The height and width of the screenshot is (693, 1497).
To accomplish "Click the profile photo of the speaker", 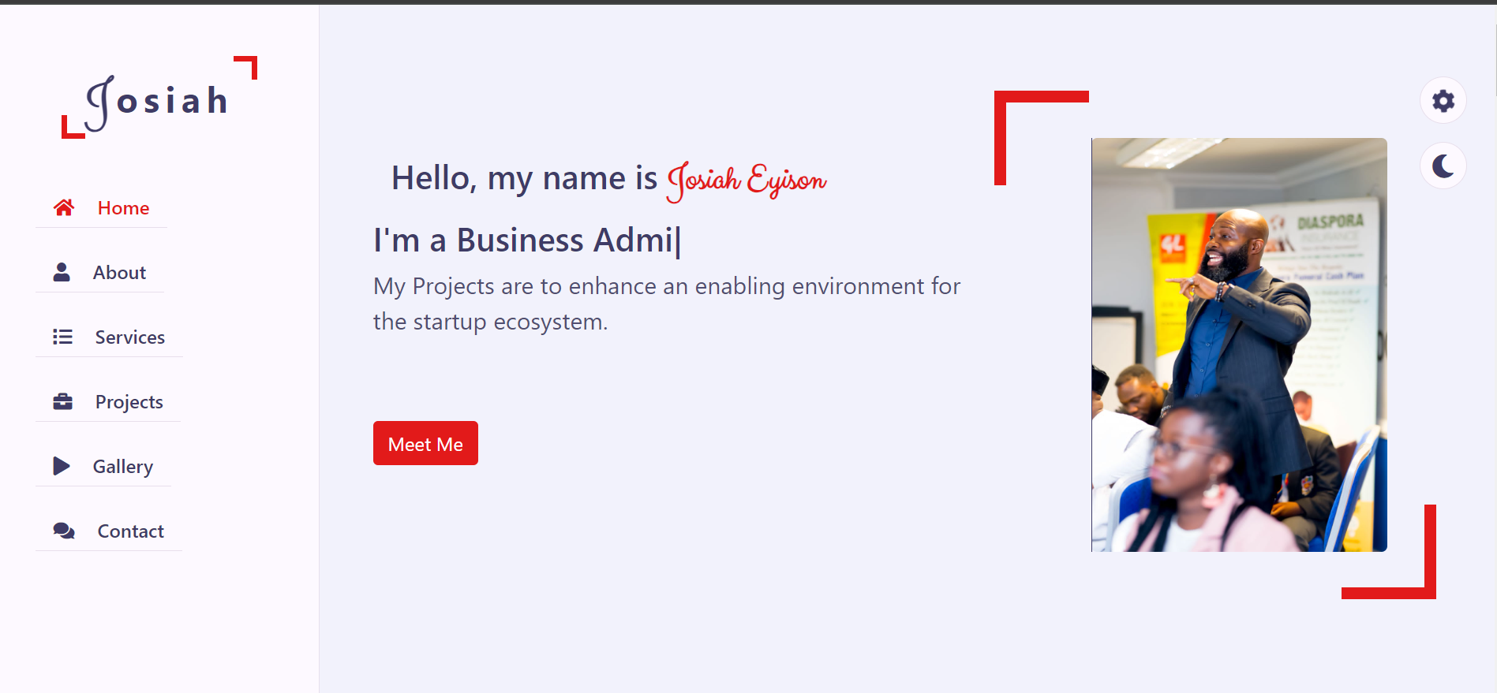I will [x=1239, y=345].
